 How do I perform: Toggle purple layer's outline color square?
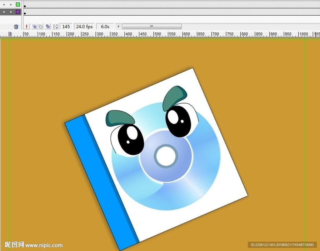[18, 12]
